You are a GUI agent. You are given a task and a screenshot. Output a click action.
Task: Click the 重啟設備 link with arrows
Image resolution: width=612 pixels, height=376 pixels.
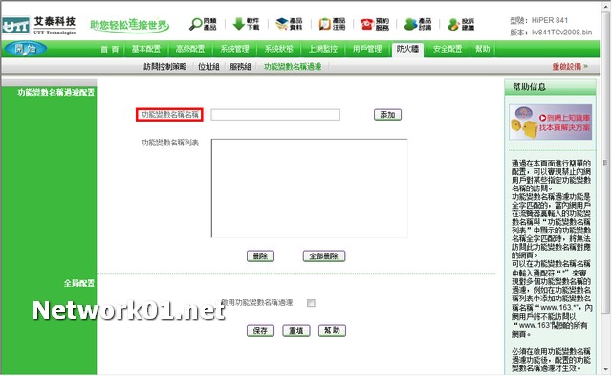coord(570,67)
